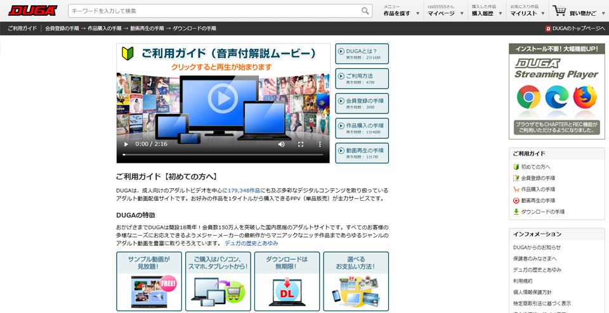The image size is (609, 313).
Task: Open 買い物かご cart link
Action: point(582,13)
